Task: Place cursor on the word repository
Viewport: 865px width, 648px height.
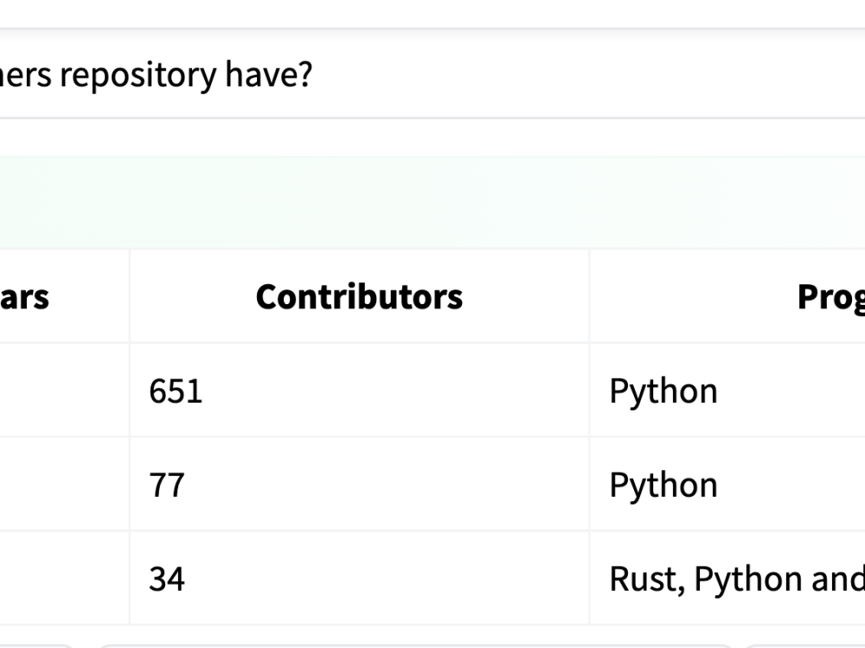Action: click(138, 75)
